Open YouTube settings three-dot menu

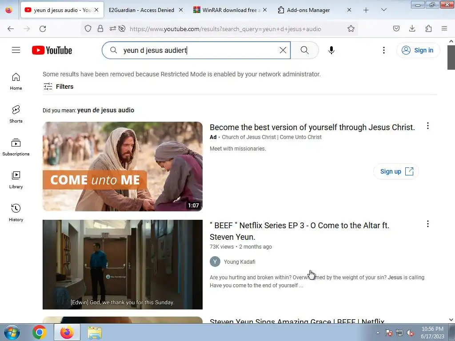tap(383, 50)
